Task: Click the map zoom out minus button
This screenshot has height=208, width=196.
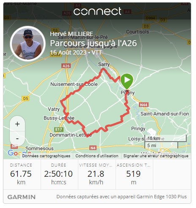Action: (x=17, y=139)
